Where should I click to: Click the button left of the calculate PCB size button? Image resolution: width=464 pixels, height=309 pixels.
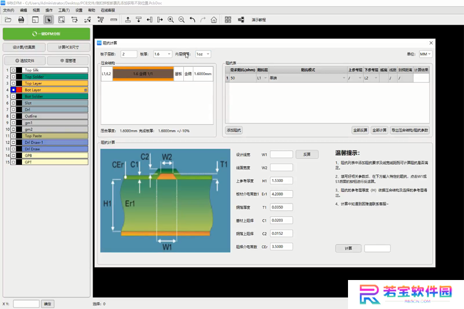click(x=24, y=48)
